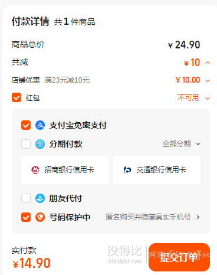Uncheck 支付宝免密支付 checkbox
Screen dimensions: 217x275
coord(26,125)
